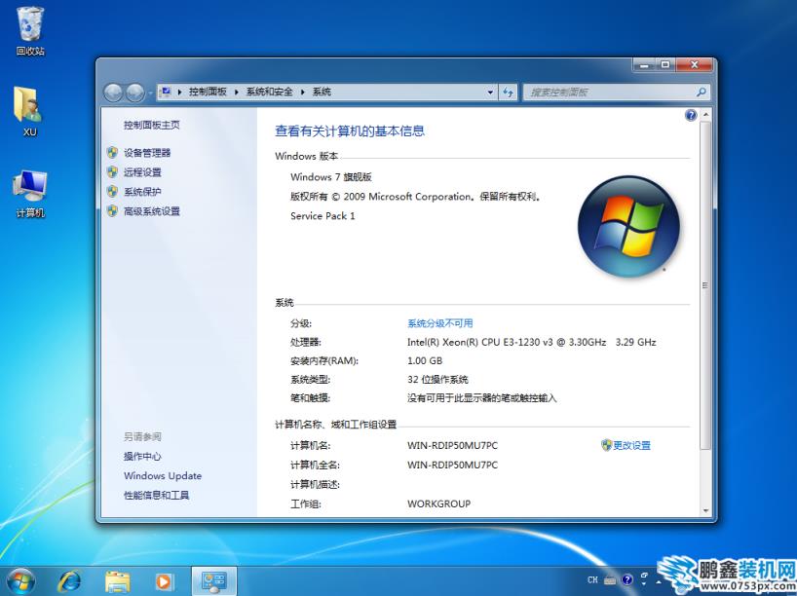
Task: Launch Windows Media Player from taskbar
Action: [164, 581]
